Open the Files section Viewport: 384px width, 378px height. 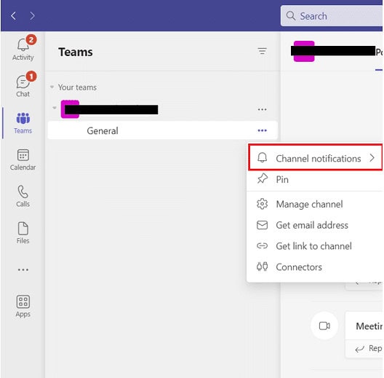[23, 233]
